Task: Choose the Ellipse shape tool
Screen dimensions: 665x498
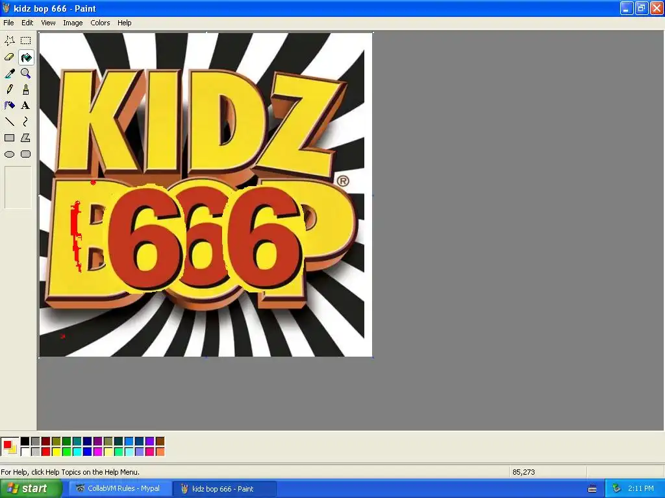Action: pyautogui.click(x=10, y=154)
